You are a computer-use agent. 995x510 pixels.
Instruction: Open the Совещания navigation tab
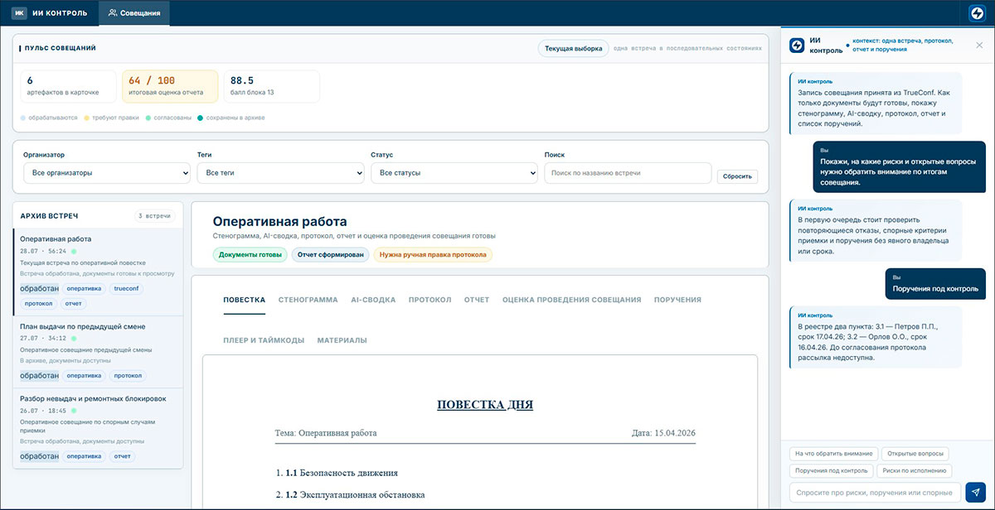click(x=134, y=13)
